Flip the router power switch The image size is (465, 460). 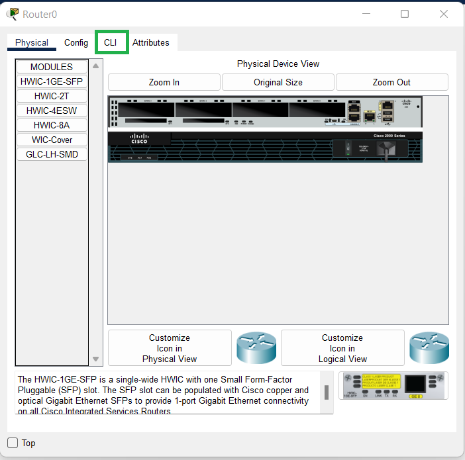click(x=348, y=148)
